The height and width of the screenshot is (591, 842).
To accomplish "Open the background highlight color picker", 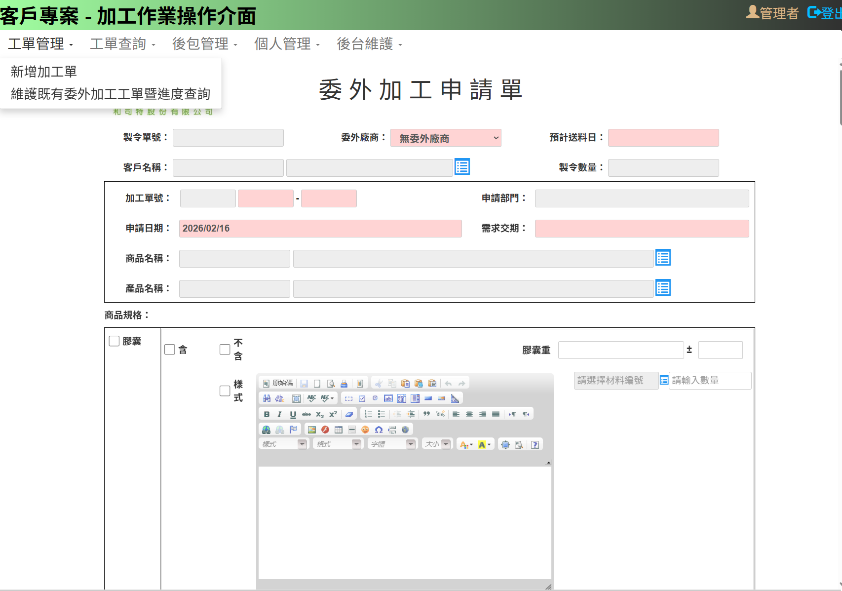I will (485, 444).
